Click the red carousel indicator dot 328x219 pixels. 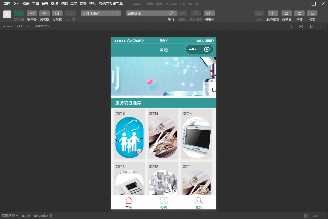click(212, 71)
